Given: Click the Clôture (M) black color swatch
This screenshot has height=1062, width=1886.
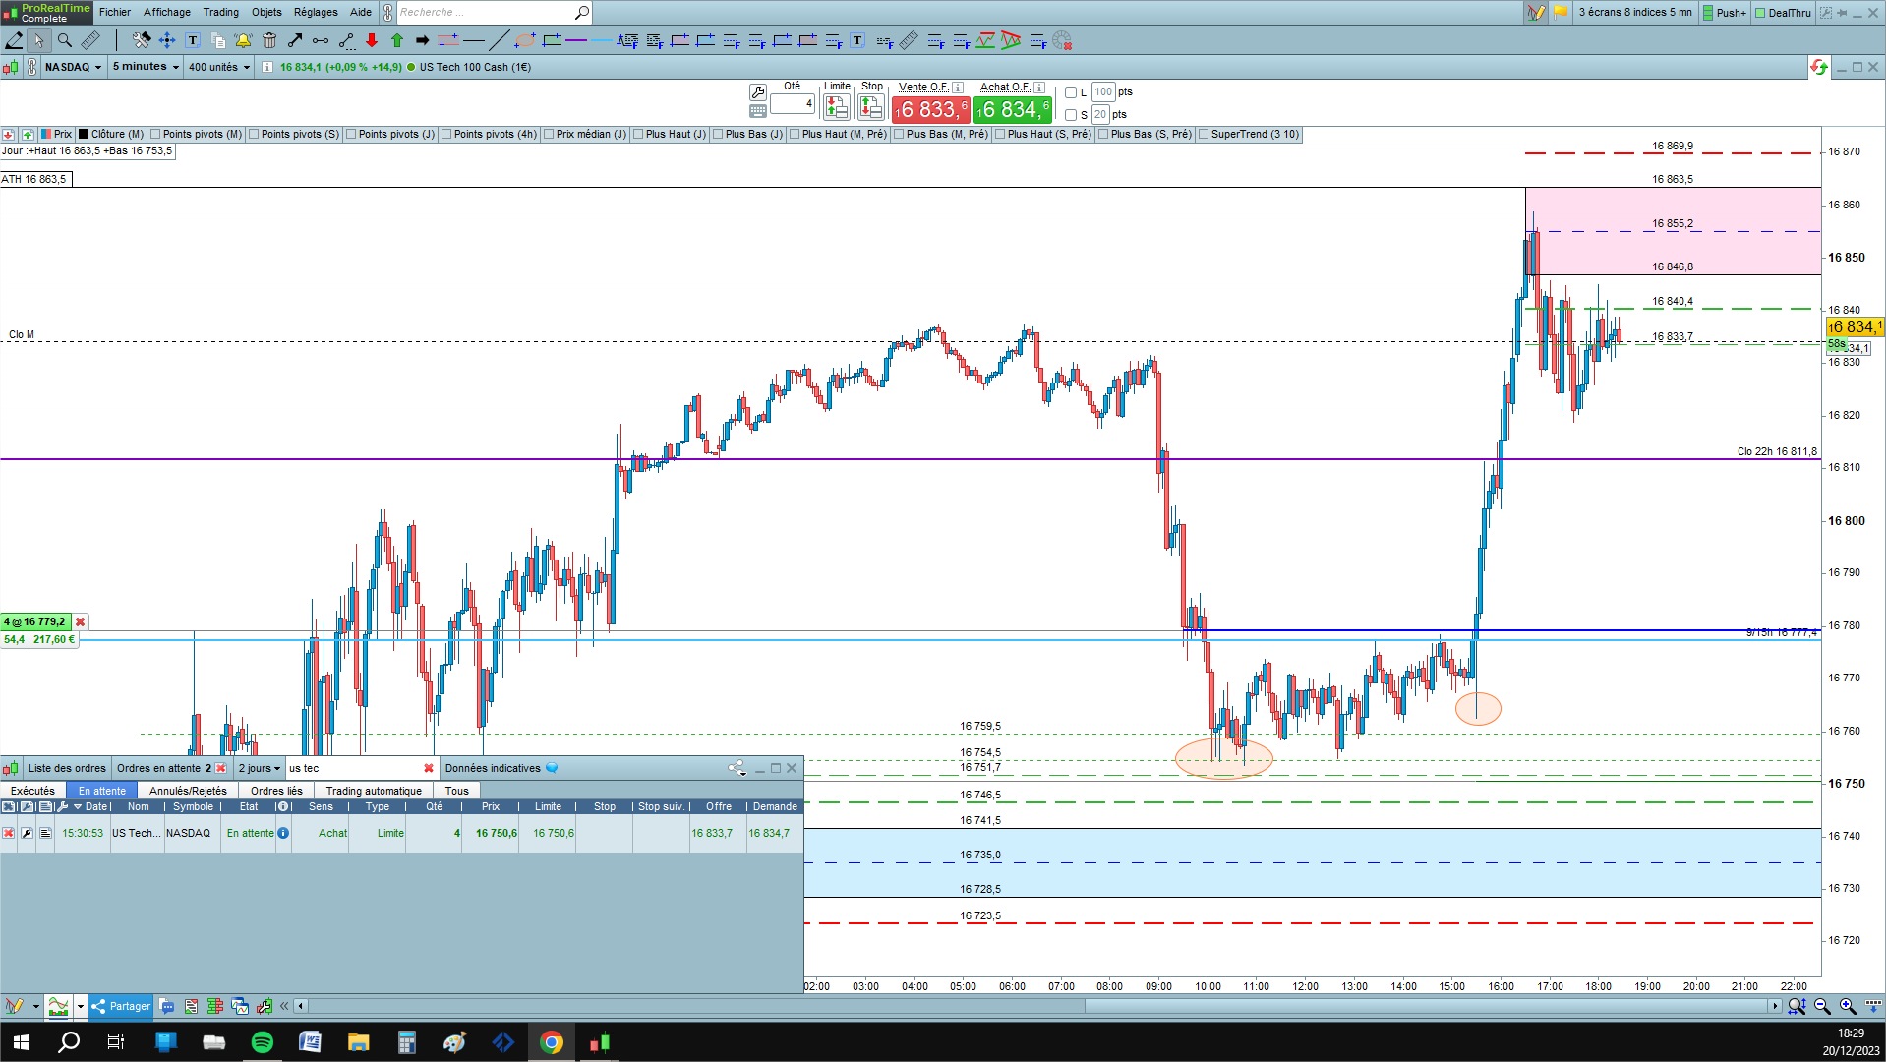Looking at the screenshot, I should point(84,134).
